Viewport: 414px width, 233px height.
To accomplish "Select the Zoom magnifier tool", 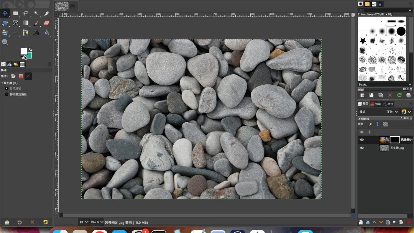I will tap(5, 42).
